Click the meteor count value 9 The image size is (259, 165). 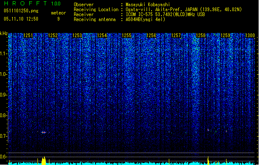(58, 19)
